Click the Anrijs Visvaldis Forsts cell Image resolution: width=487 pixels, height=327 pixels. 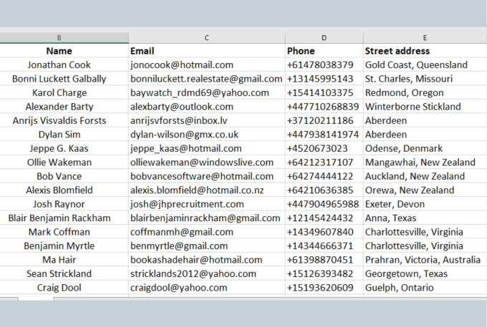click(59, 121)
